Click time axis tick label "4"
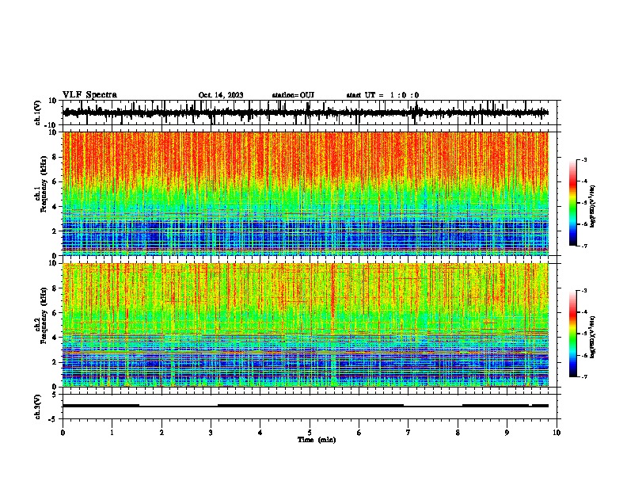 pos(260,433)
